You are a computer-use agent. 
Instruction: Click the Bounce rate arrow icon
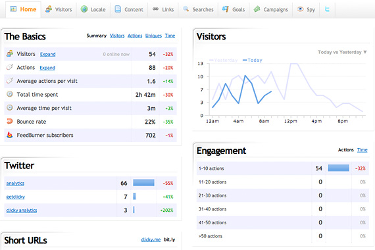coord(10,121)
